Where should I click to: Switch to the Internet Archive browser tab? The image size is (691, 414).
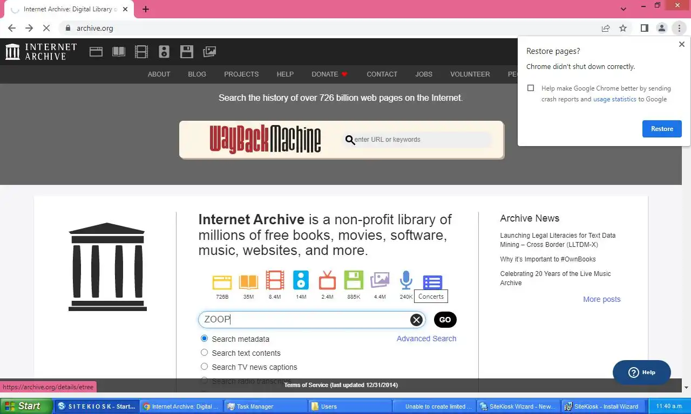68,9
